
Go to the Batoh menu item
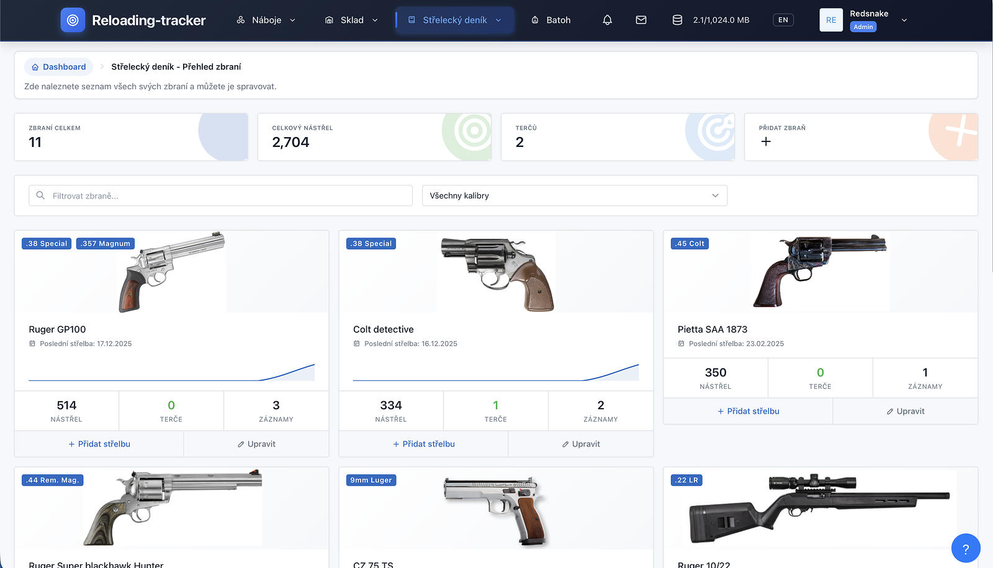point(550,20)
